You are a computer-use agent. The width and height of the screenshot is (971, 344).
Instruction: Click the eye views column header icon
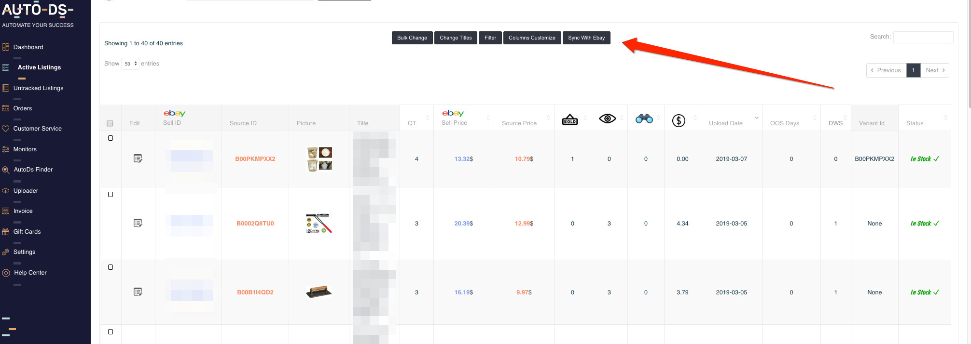[608, 119]
